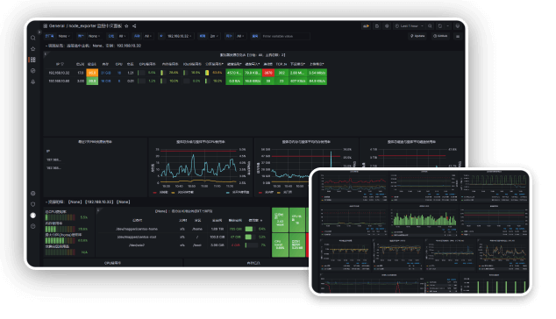556x319 pixels.
Task: Open the Help question mark icon
Action: 33,226
